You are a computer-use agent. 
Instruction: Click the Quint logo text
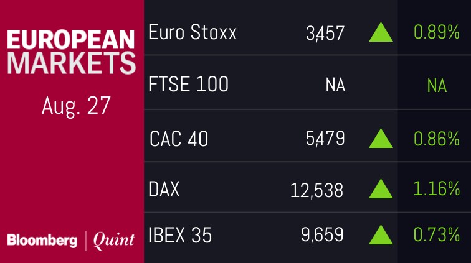click(113, 240)
